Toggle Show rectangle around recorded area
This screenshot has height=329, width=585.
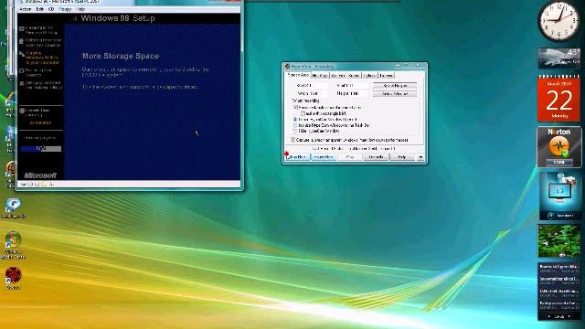click(x=295, y=108)
